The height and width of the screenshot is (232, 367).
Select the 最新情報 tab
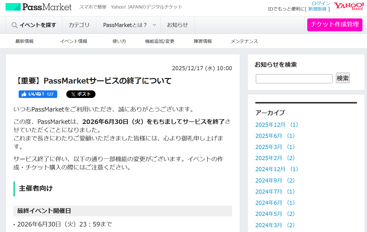[x=24, y=41]
